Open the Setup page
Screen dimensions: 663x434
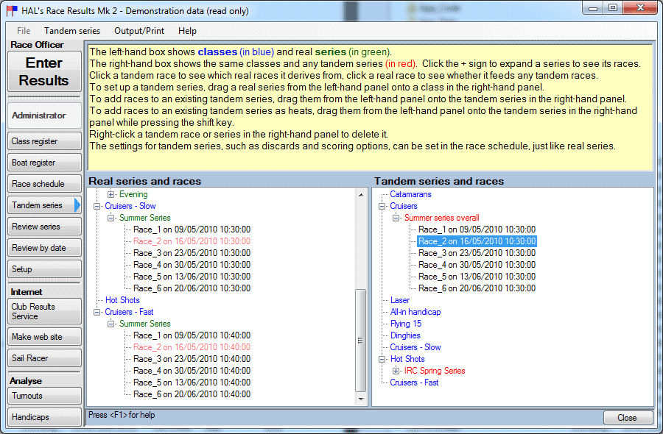(44, 269)
